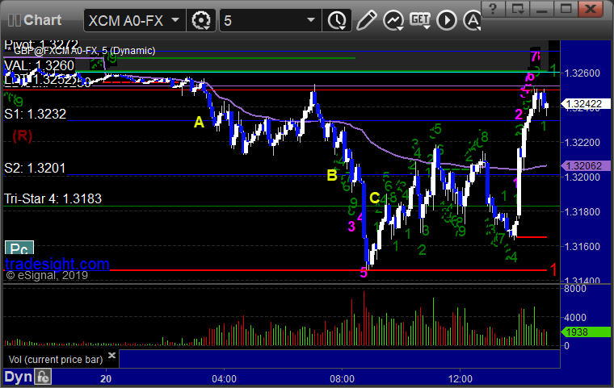Close the chart window with red X

[590, 8]
